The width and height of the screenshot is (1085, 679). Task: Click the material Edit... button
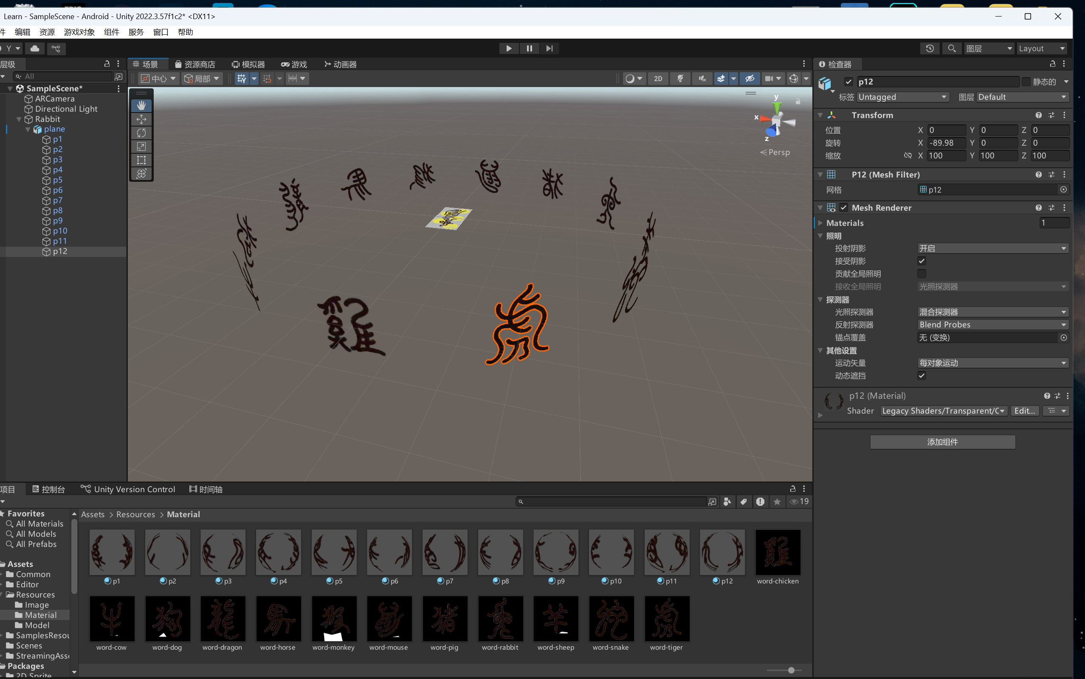(x=1024, y=411)
